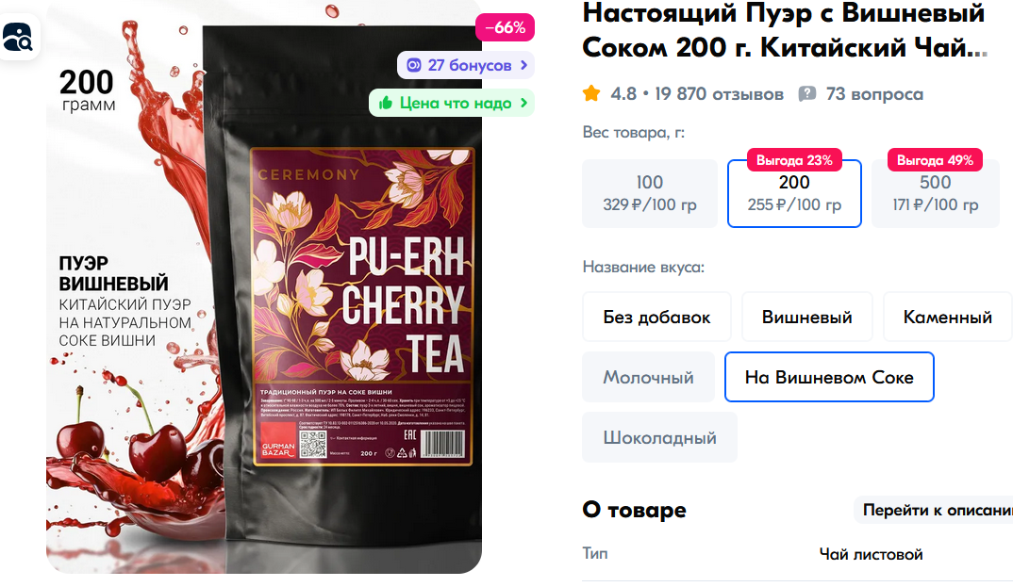Expand the 27 бонусов chevron

pyautogui.click(x=523, y=65)
